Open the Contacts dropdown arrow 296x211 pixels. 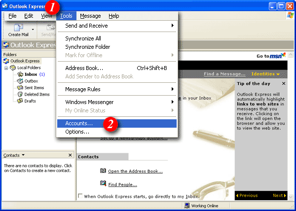[23, 155]
